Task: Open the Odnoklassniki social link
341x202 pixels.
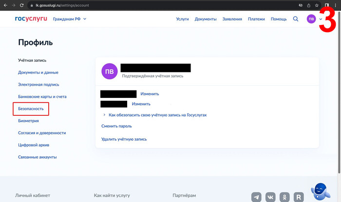Action: point(285,197)
